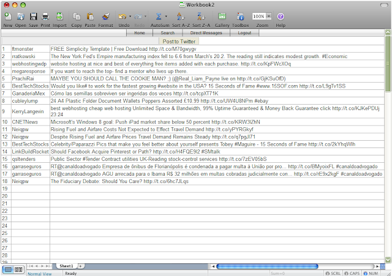Viewport: 392px width, 276px height.
Task: Select the cell containing cubleylump
Action: tap(31, 101)
